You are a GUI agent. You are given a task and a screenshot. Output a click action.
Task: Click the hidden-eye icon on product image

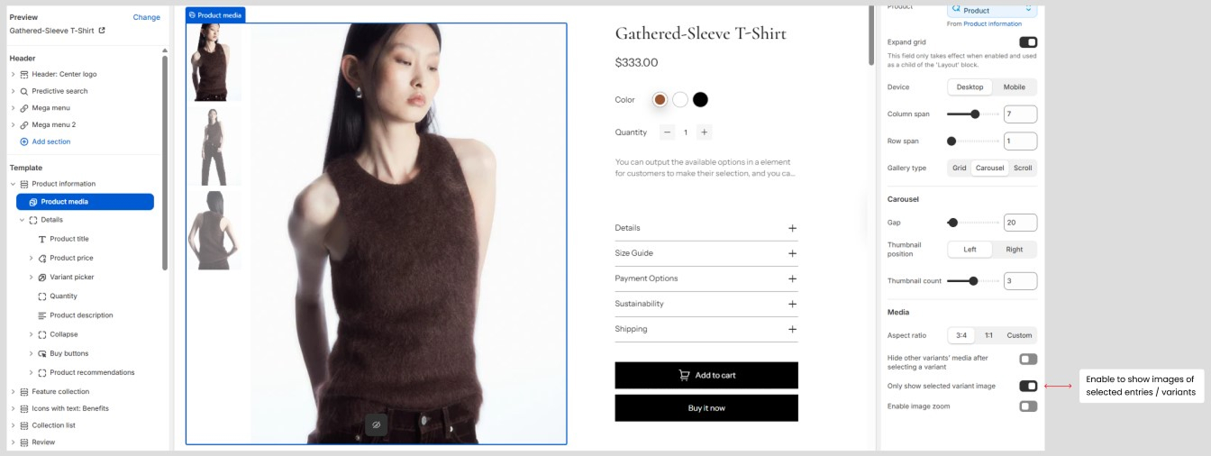(377, 424)
